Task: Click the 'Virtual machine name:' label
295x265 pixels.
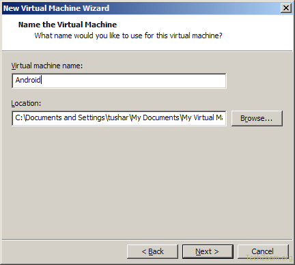Action: (47, 66)
